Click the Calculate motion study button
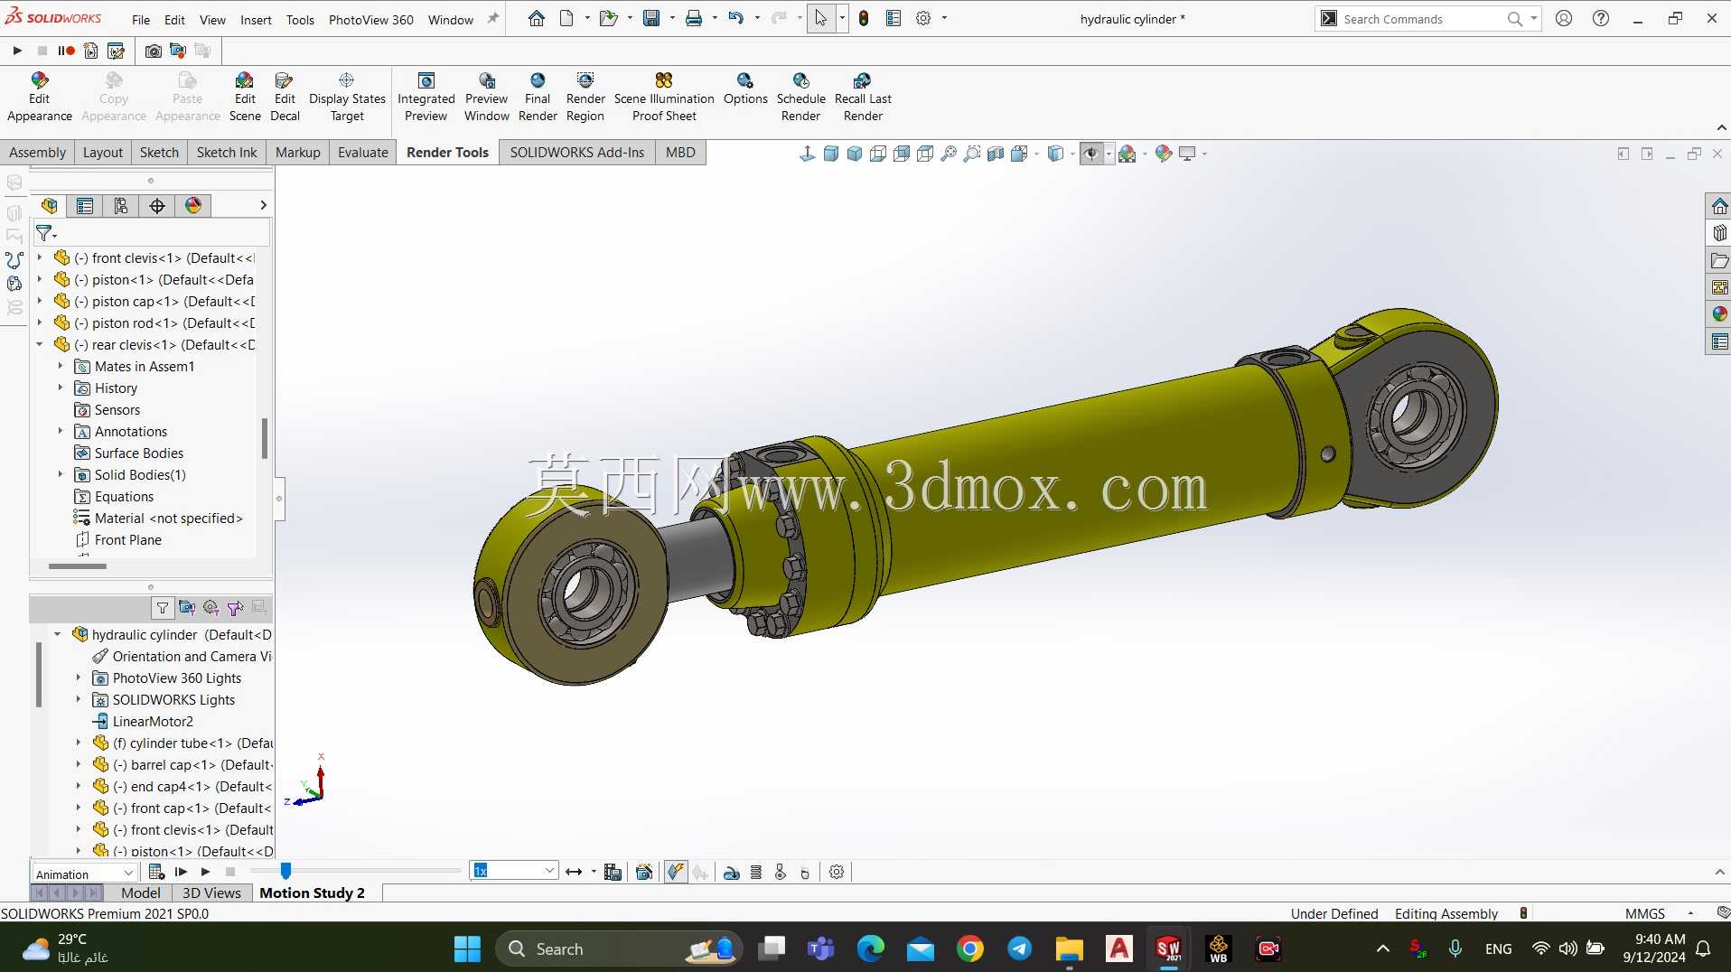The width and height of the screenshot is (1731, 972). pos(156,872)
